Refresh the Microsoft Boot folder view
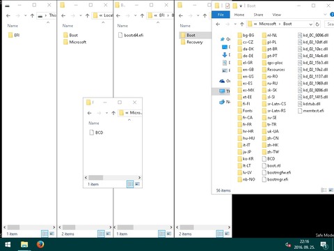This screenshot has height=251, width=334. pos(317,24)
